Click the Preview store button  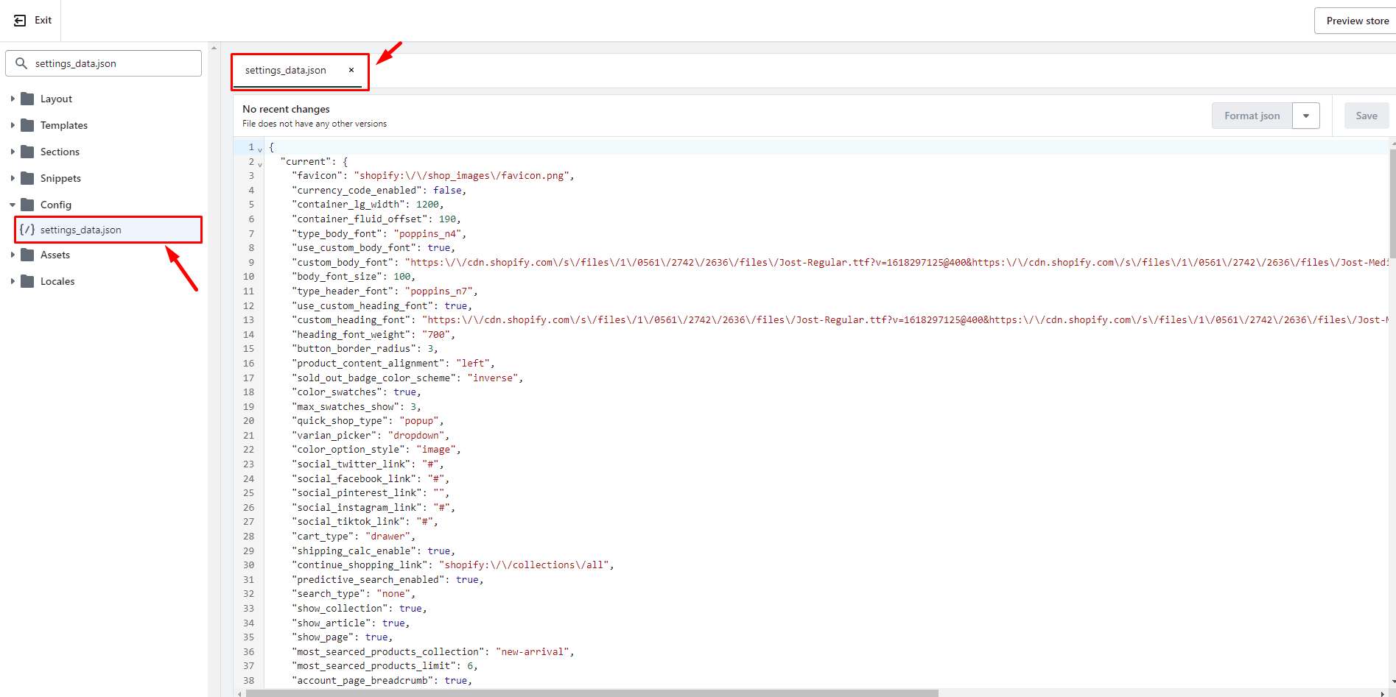pos(1356,21)
